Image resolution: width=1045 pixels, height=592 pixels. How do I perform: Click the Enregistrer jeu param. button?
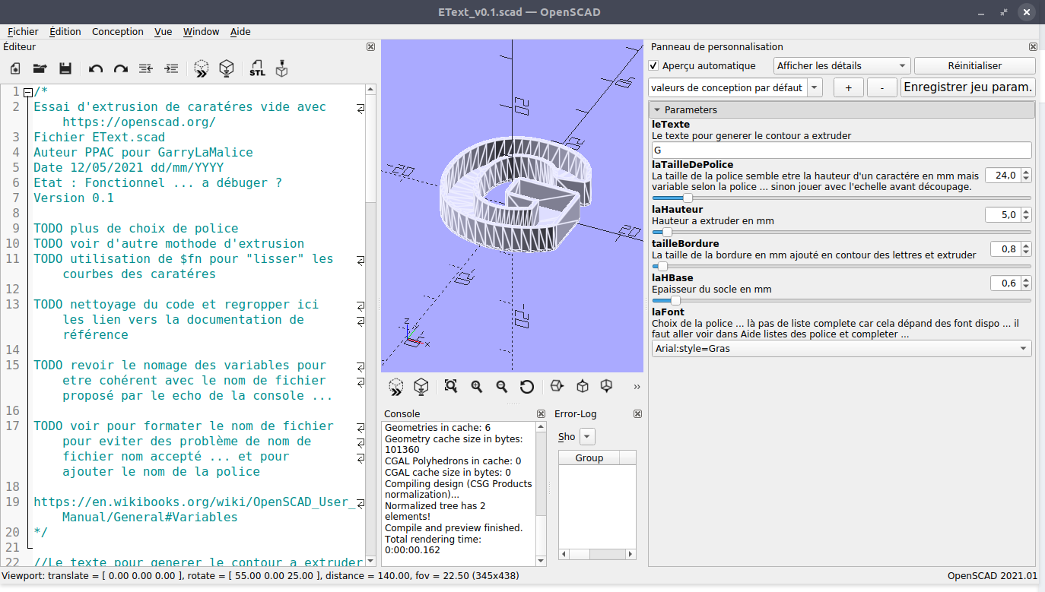click(968, 87)
